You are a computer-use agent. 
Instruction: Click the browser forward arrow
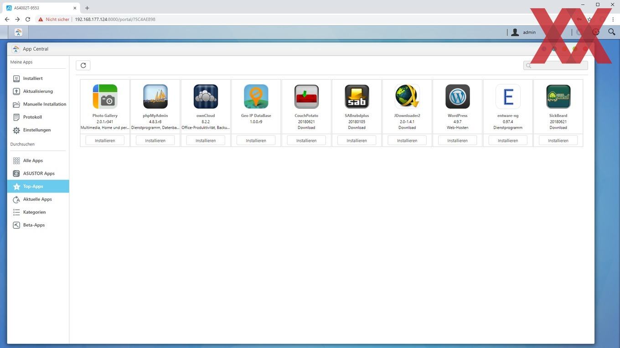[x=17, y=20]
